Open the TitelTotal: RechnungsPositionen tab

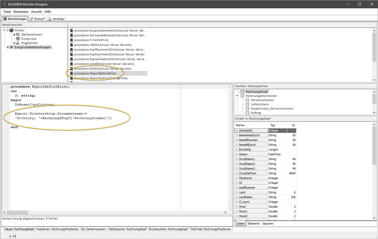211,229
